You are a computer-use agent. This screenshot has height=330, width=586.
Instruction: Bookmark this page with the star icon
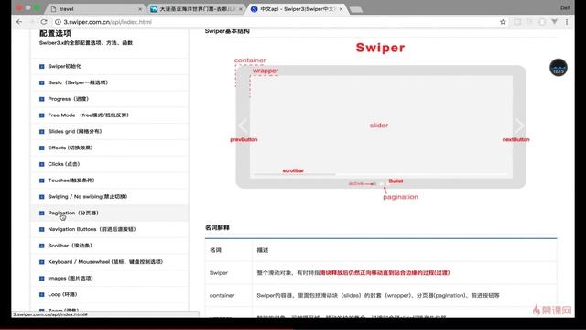tap(503, 22)
